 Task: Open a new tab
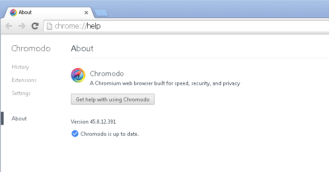[101, 13]
